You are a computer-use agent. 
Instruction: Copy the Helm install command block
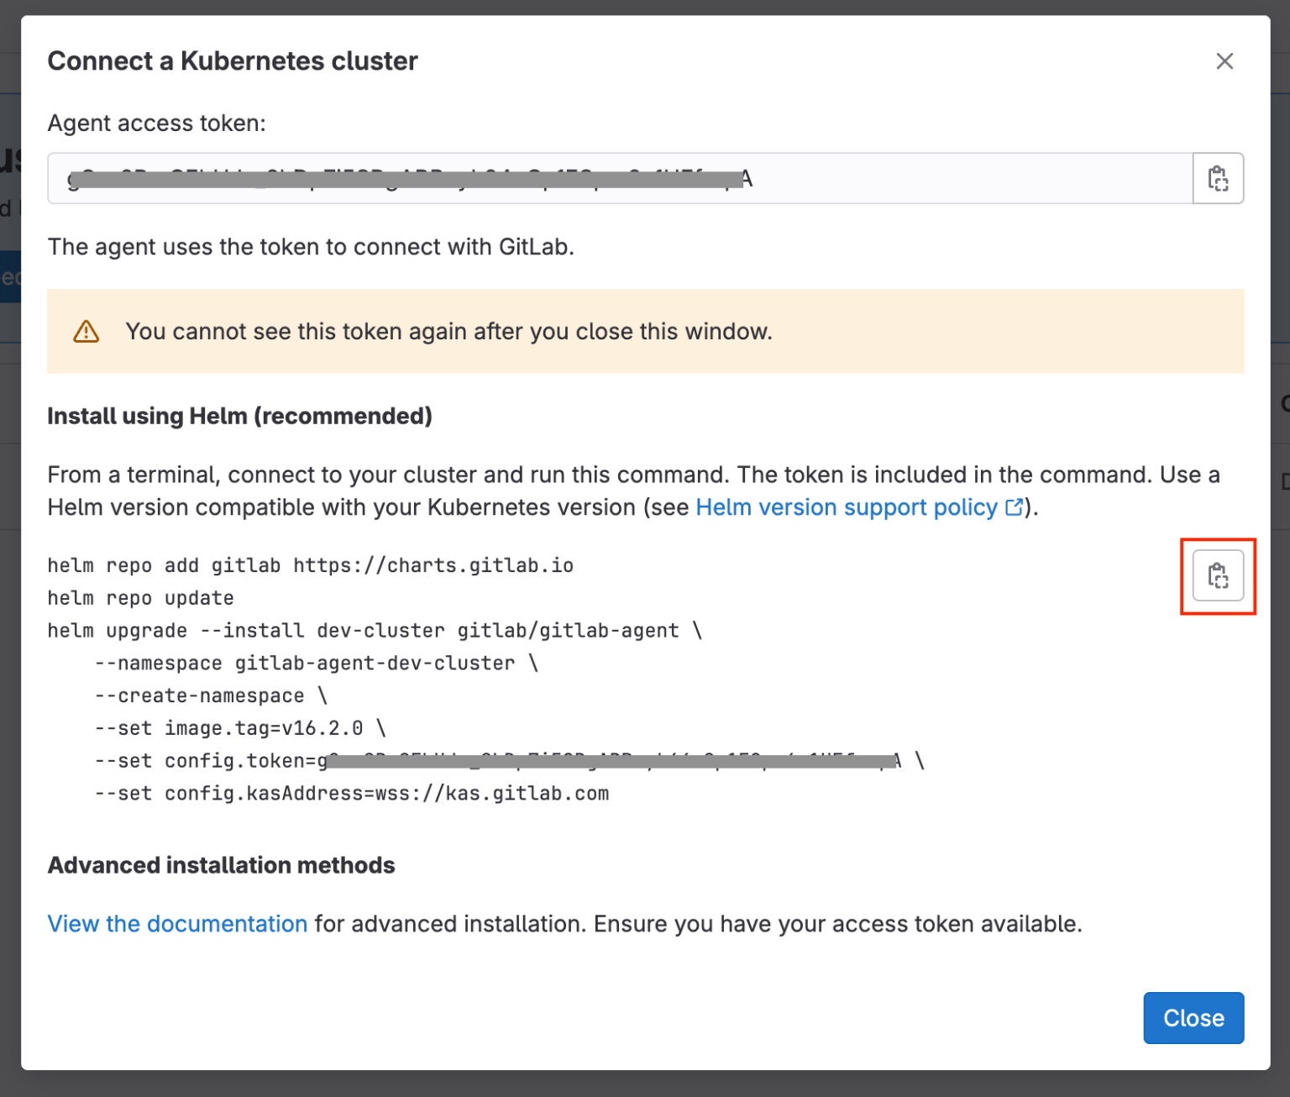1218,576
